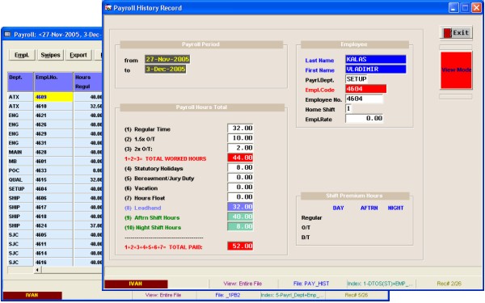The height and width of the screenshot is (303, 485).
Task: Click highlighted employee number 4609 cell
Action: pos(53,97)
